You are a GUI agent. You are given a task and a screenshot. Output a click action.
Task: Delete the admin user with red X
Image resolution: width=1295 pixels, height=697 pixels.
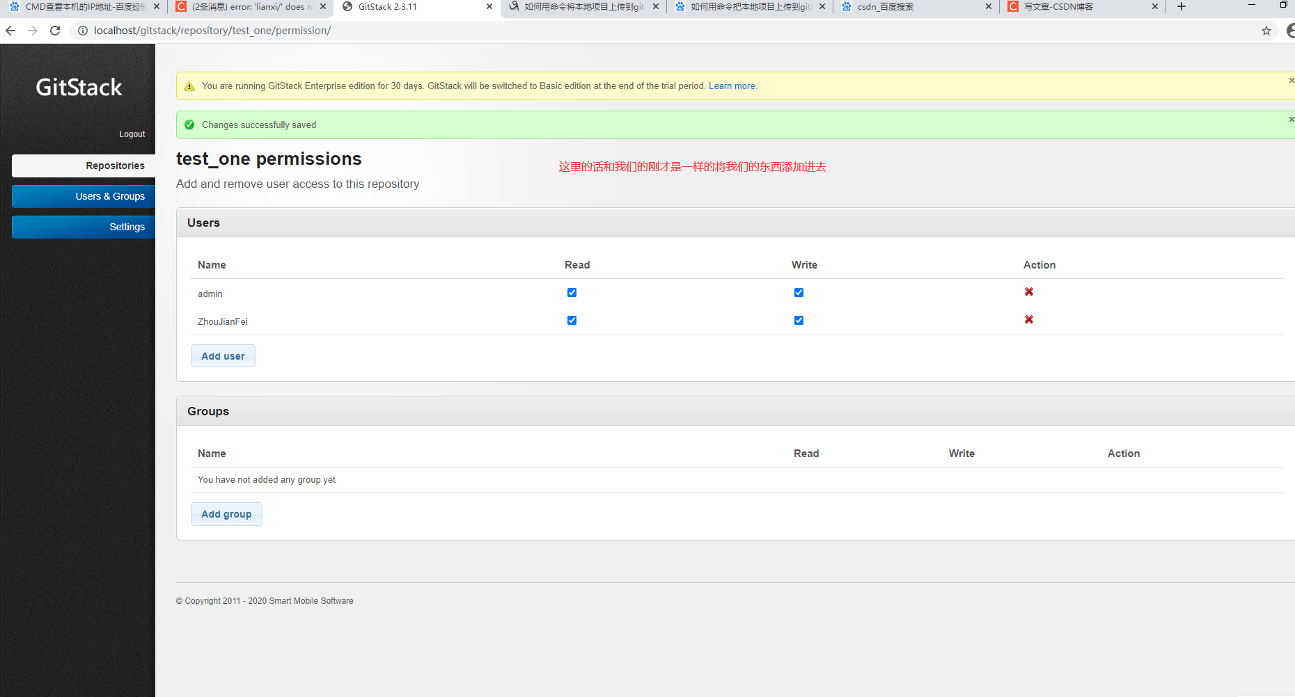coord(1029,292)
